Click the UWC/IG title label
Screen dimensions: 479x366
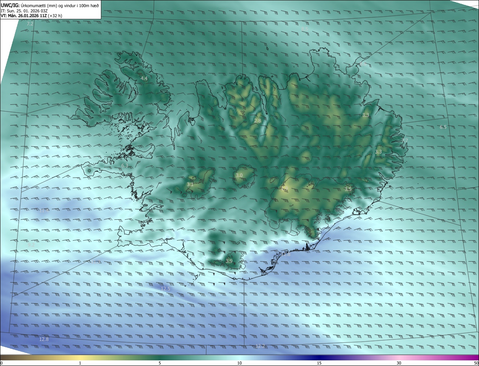(x=10, y=6)
